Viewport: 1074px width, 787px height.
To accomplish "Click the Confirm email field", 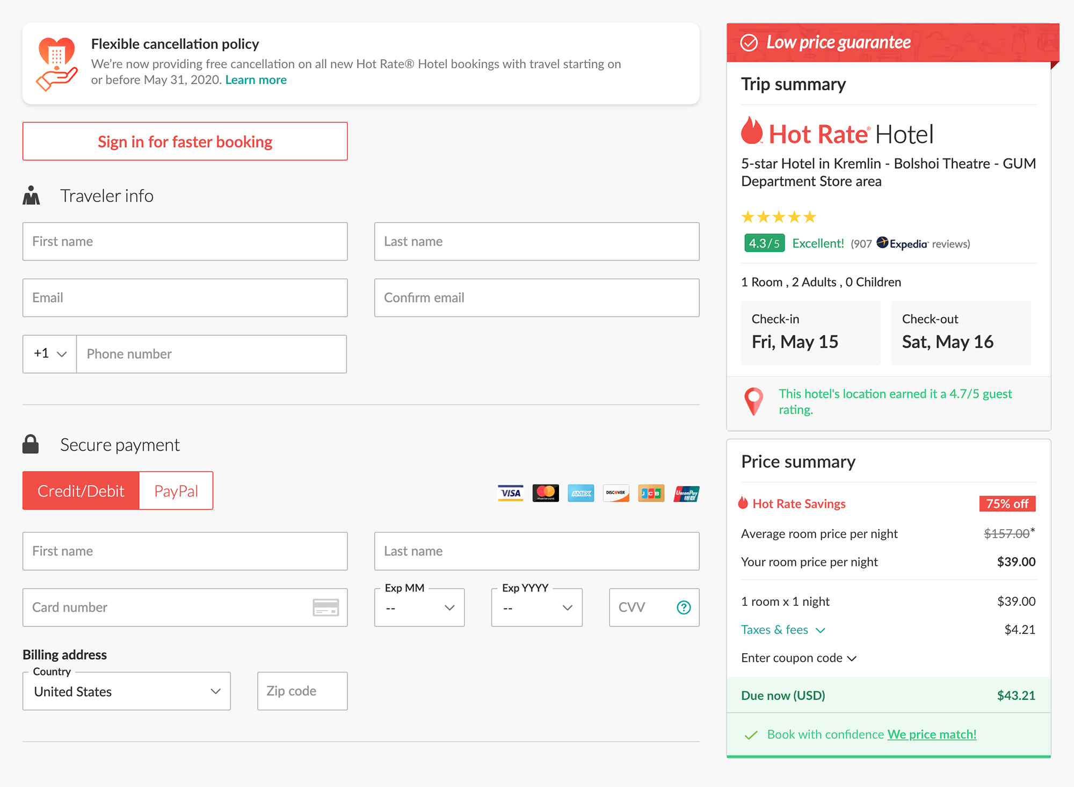I will (537, 298).
